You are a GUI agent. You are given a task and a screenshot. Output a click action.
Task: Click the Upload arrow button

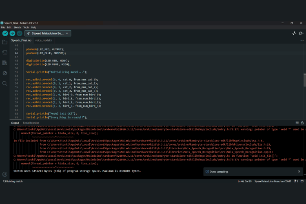[x=12, y=33]
